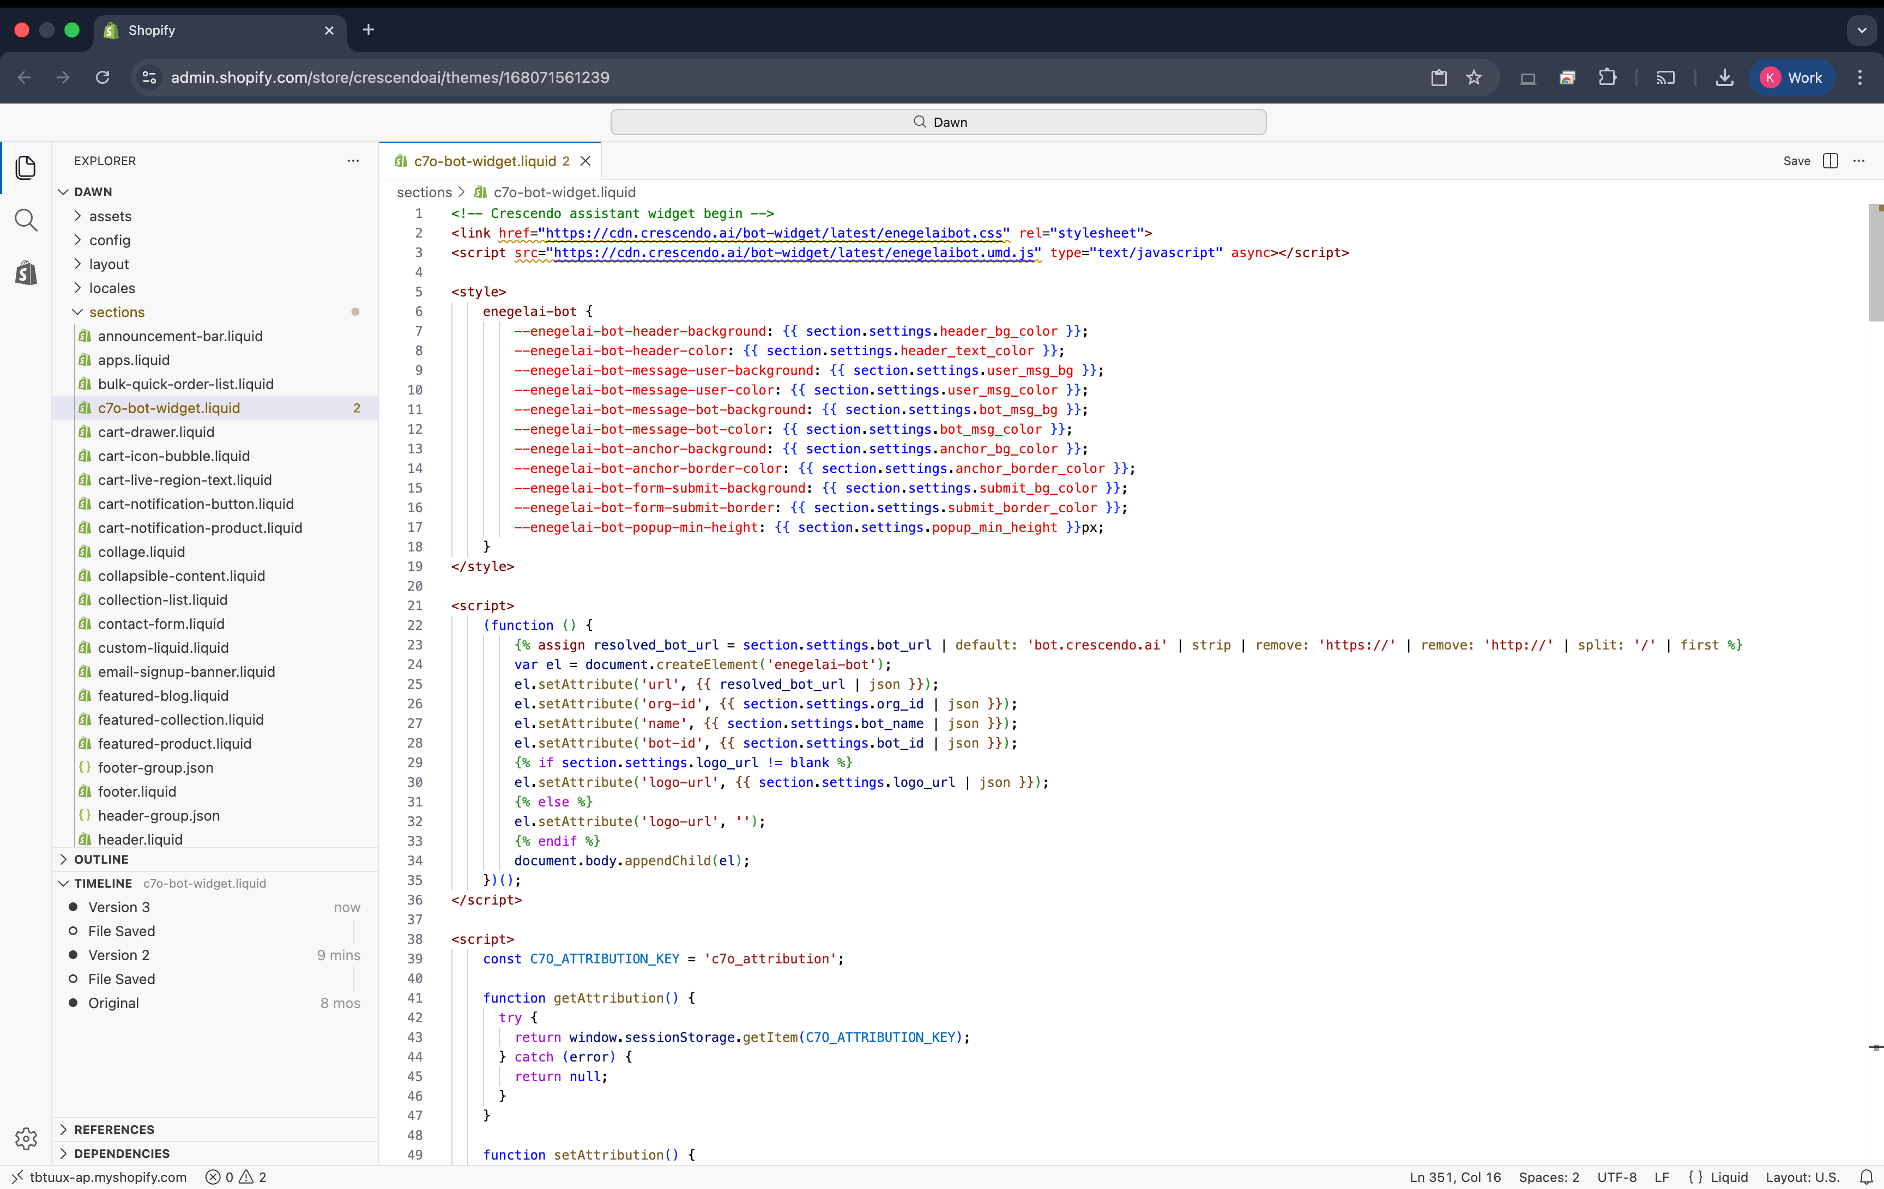Save the current file
The image size is (1884, 1189).
pyautogui.click(x=1796, y=160)
